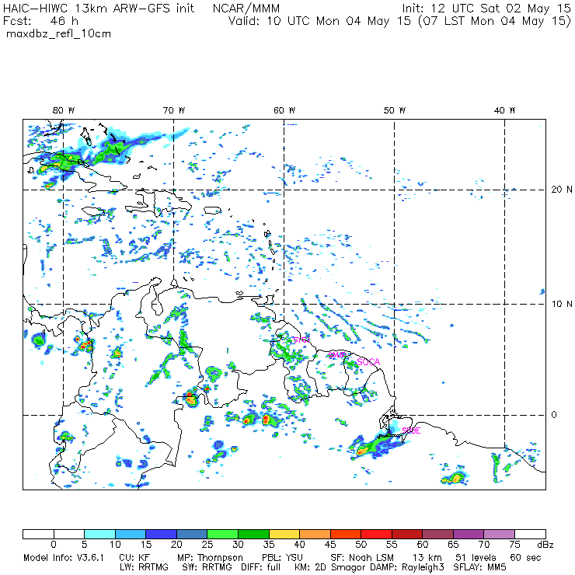This screenshot has height=575, width=575.
Task: Click the '60 W' longitude label
Action: 284,110
